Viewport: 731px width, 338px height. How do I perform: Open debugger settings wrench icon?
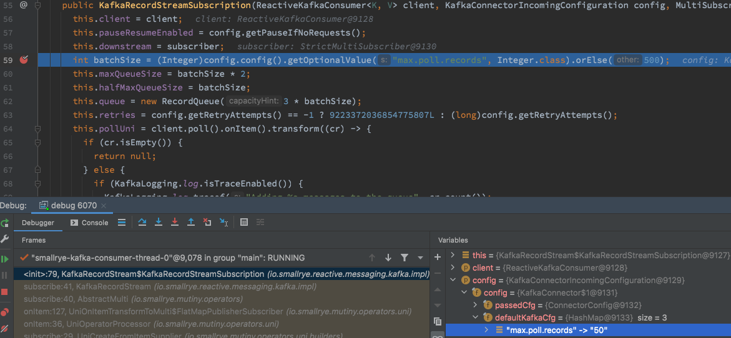pyautogui.click(x=4, y=239)
